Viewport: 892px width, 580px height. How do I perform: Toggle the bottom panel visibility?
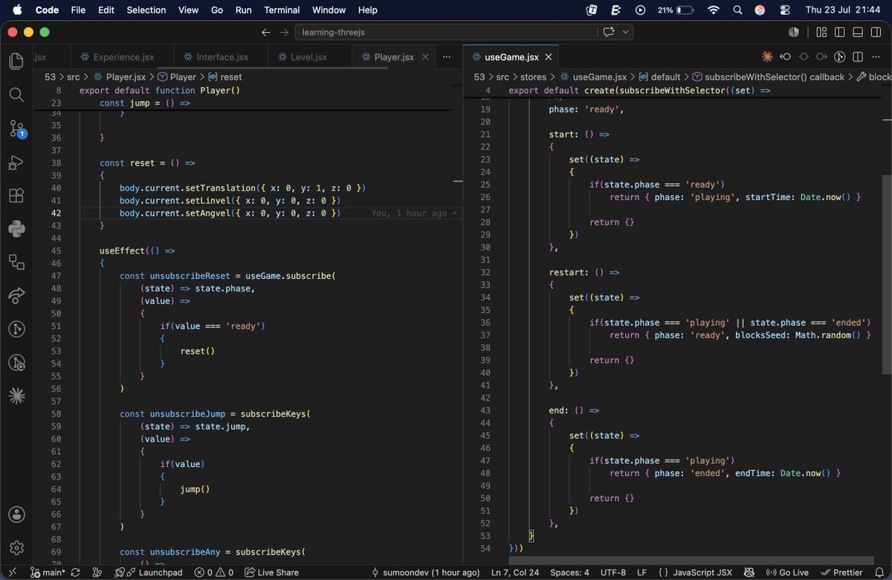click(x=858, y=32)
